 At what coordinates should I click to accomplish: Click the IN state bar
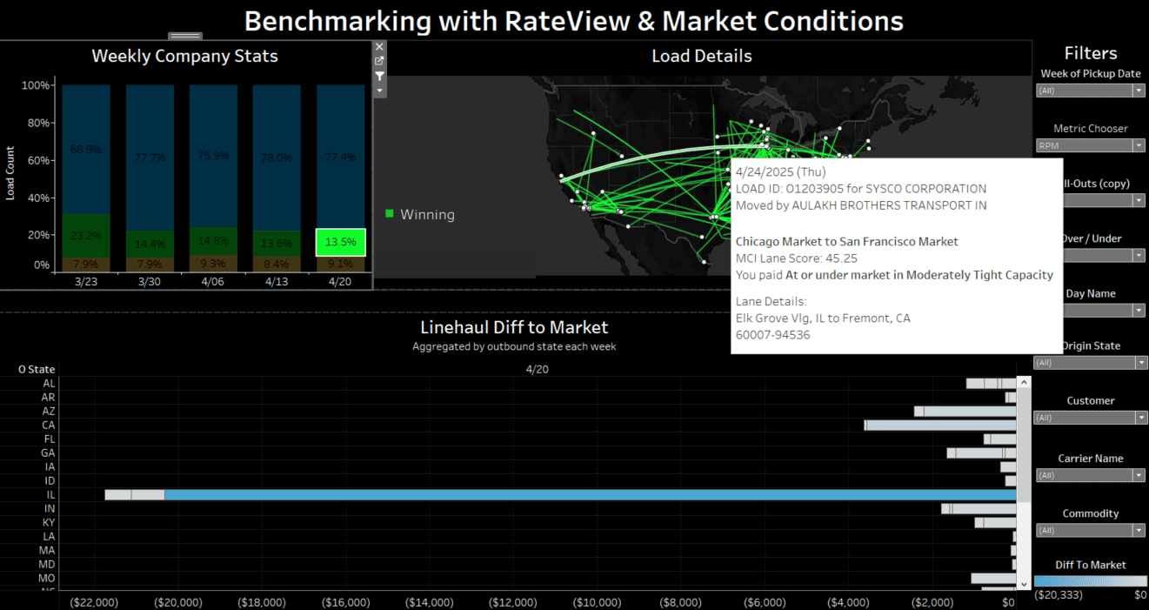coord(979,508)
